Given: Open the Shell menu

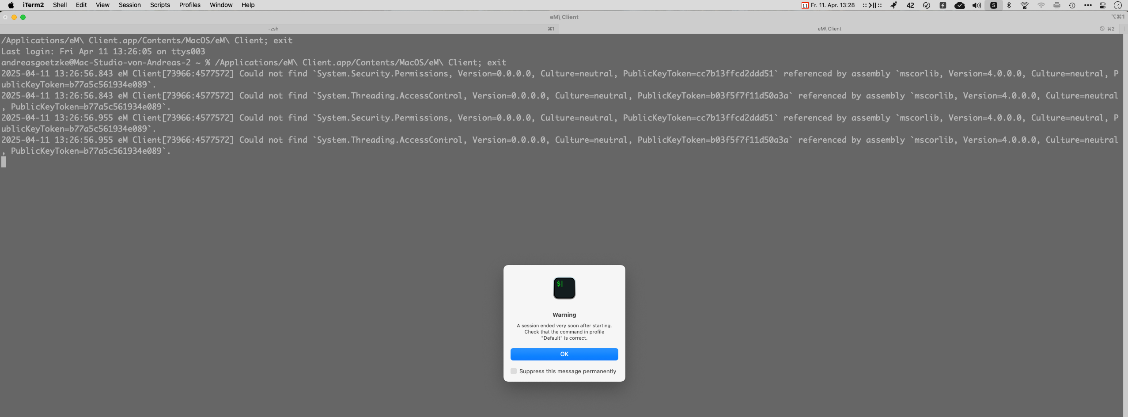Looking at the screenshot, I should point(60,5).
